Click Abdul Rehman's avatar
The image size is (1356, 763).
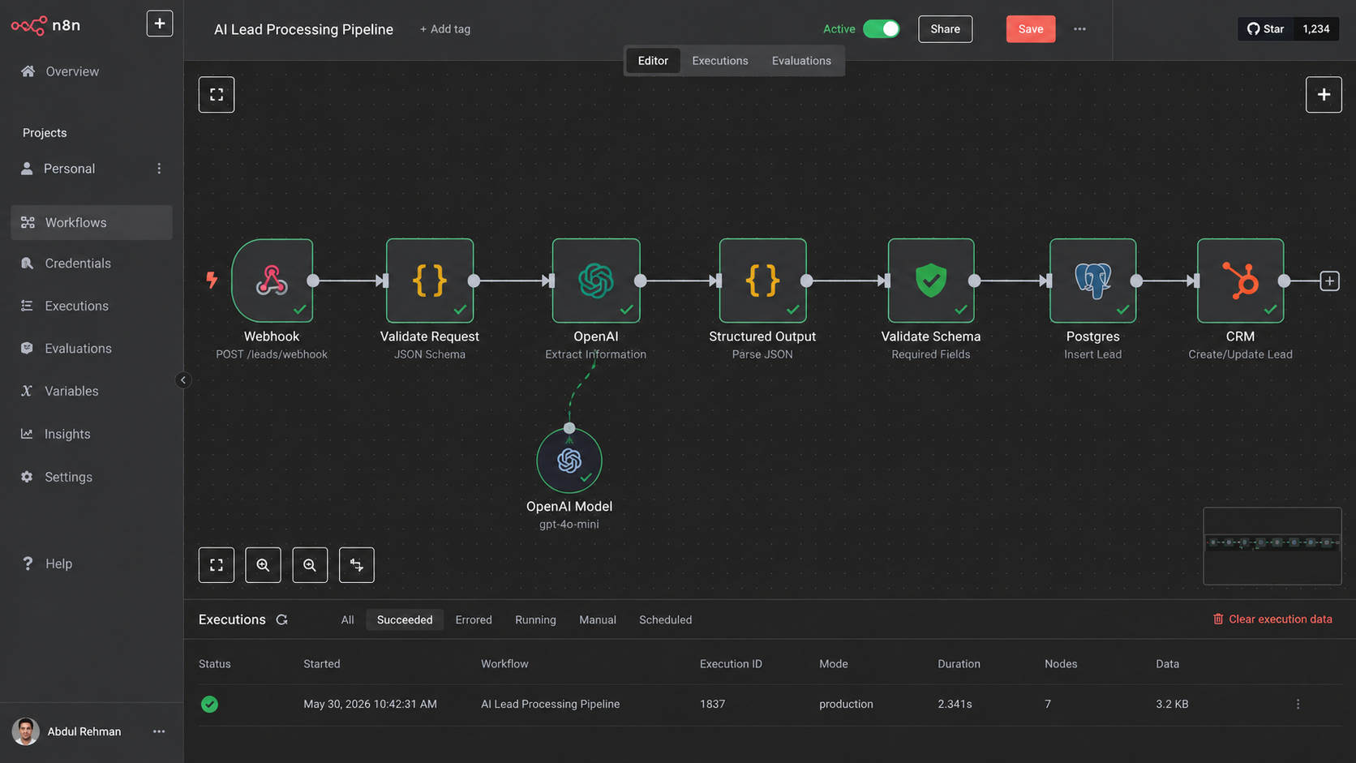click(26, 731)
